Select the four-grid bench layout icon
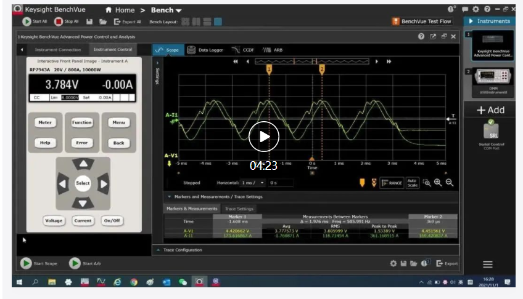This screenshot has width=523, height=299. click(x=186, y=22)
